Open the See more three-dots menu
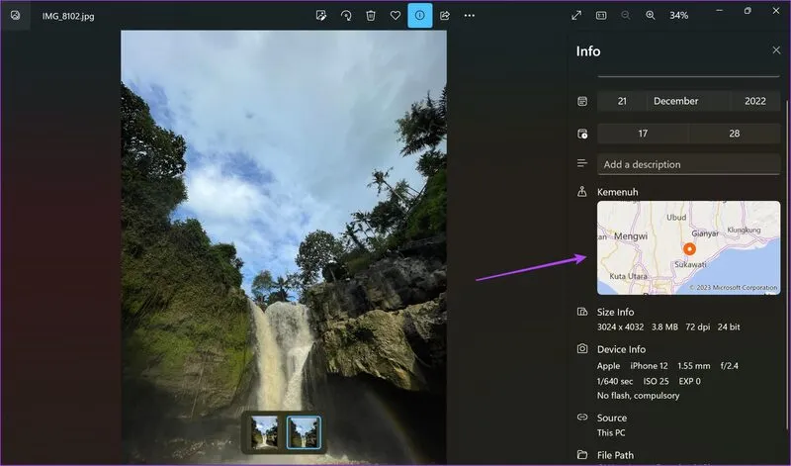This screenshot has height=466, width=791. click(x=470, y=16)
